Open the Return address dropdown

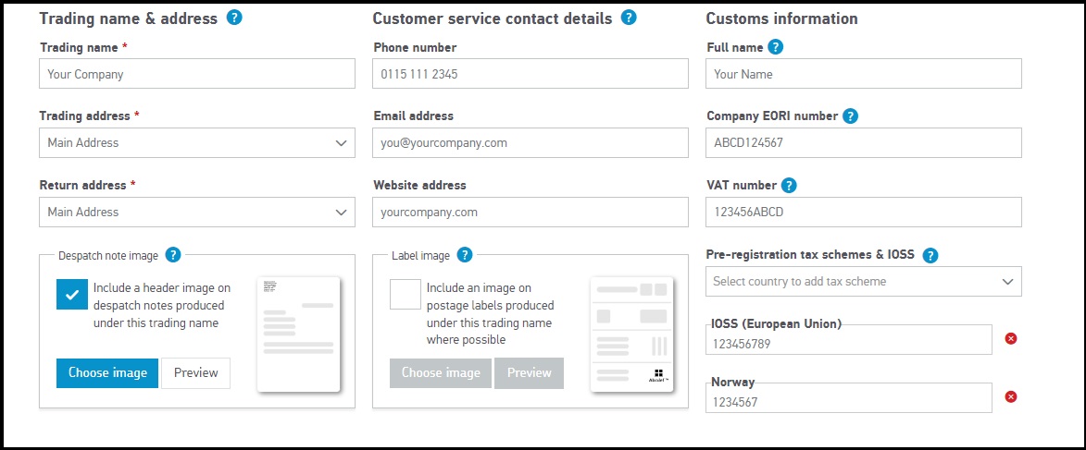click(196, 213)
